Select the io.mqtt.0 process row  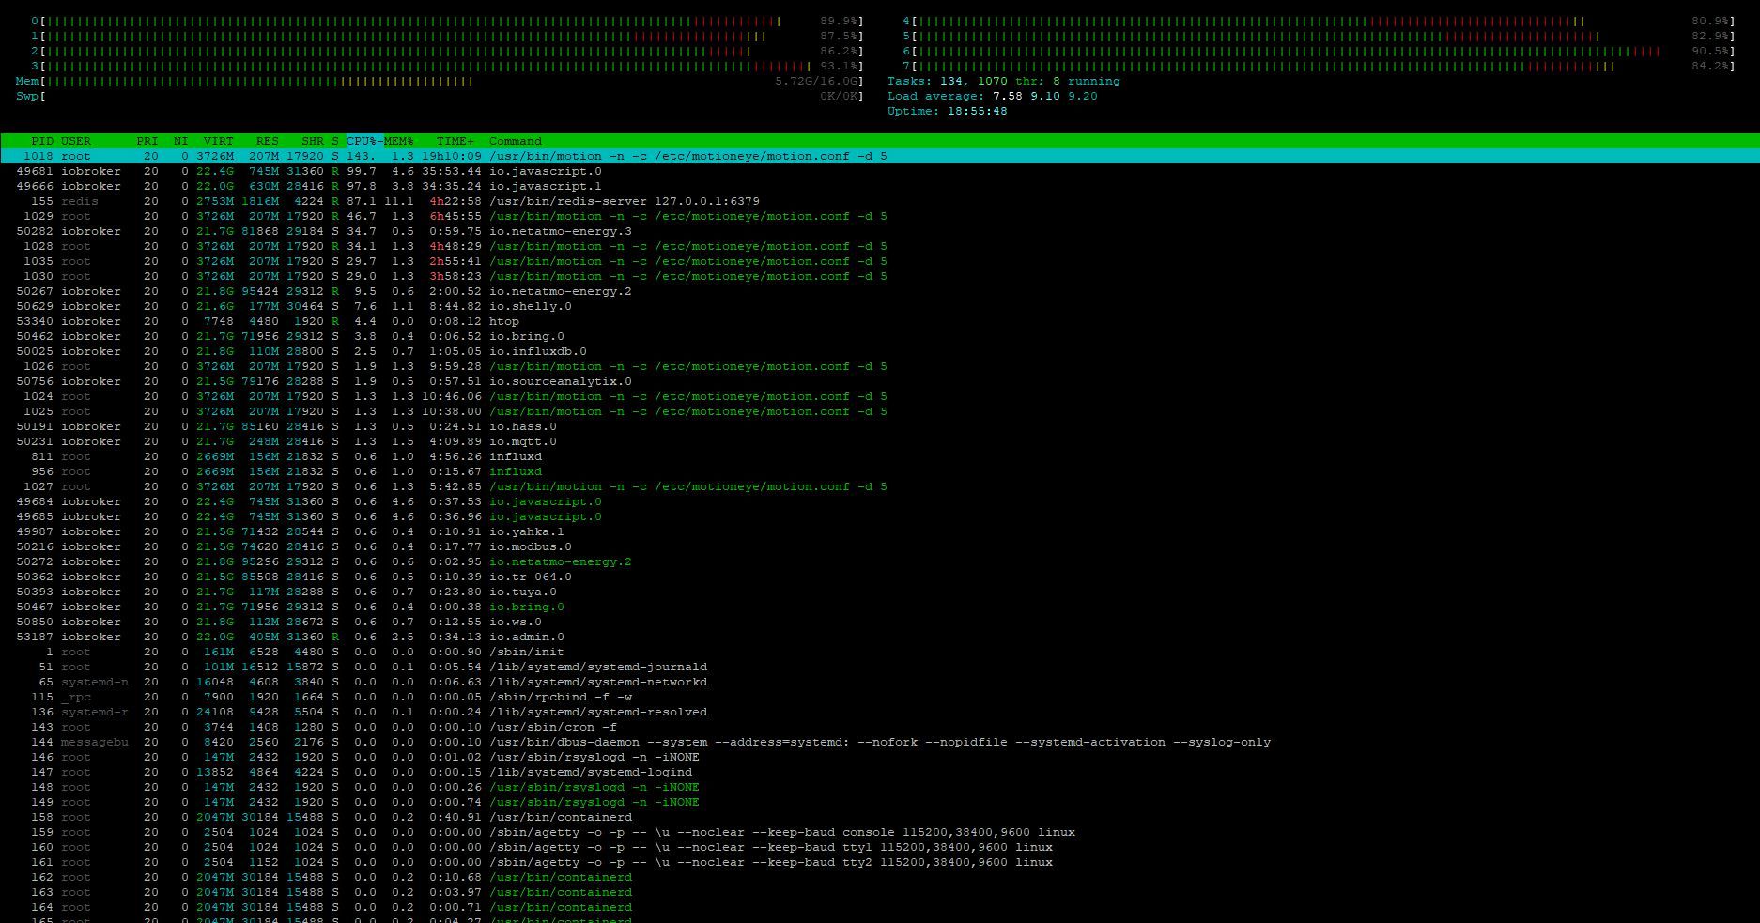[x=880, y=441]
